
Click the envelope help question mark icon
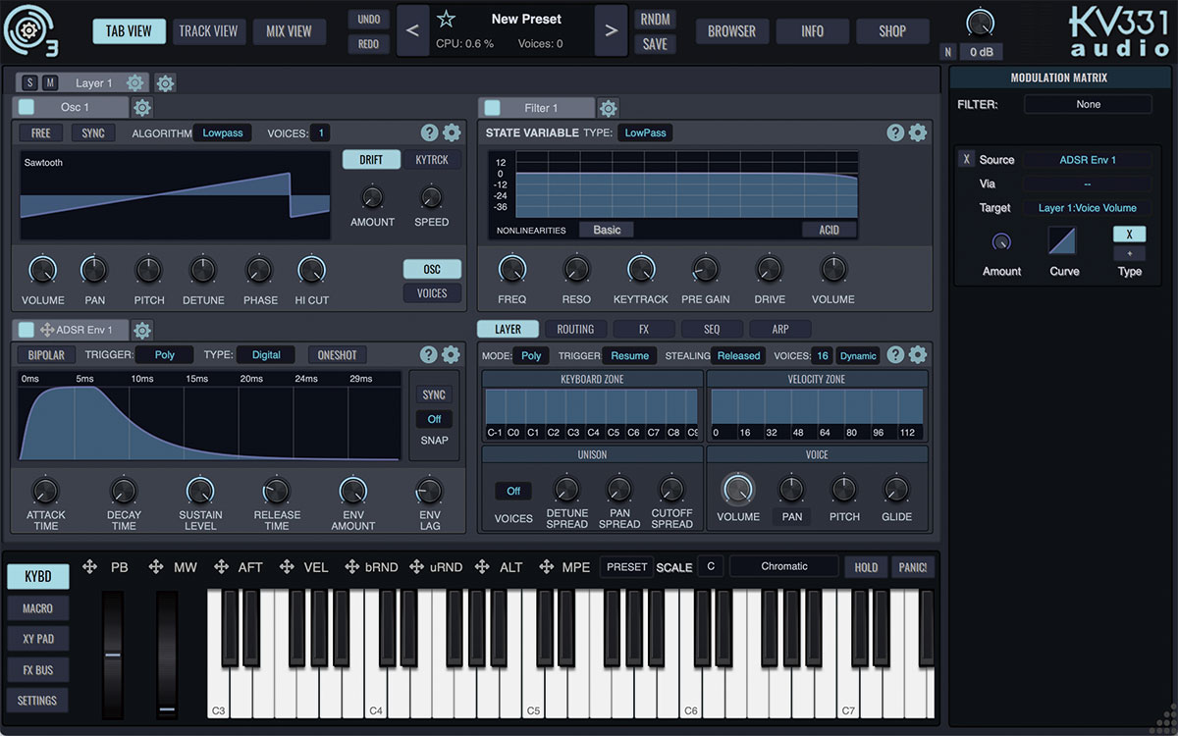pos(428,355)
